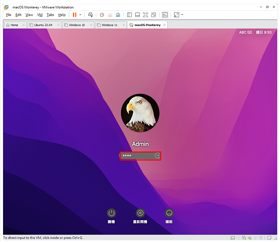Click the CD/DVD drive status icon
Image resolution: width=280 pixels, height=242 pixels.
pyautogui.click(x=238, y=238)
